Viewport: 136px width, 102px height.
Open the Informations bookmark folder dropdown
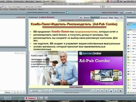point(32,9)
